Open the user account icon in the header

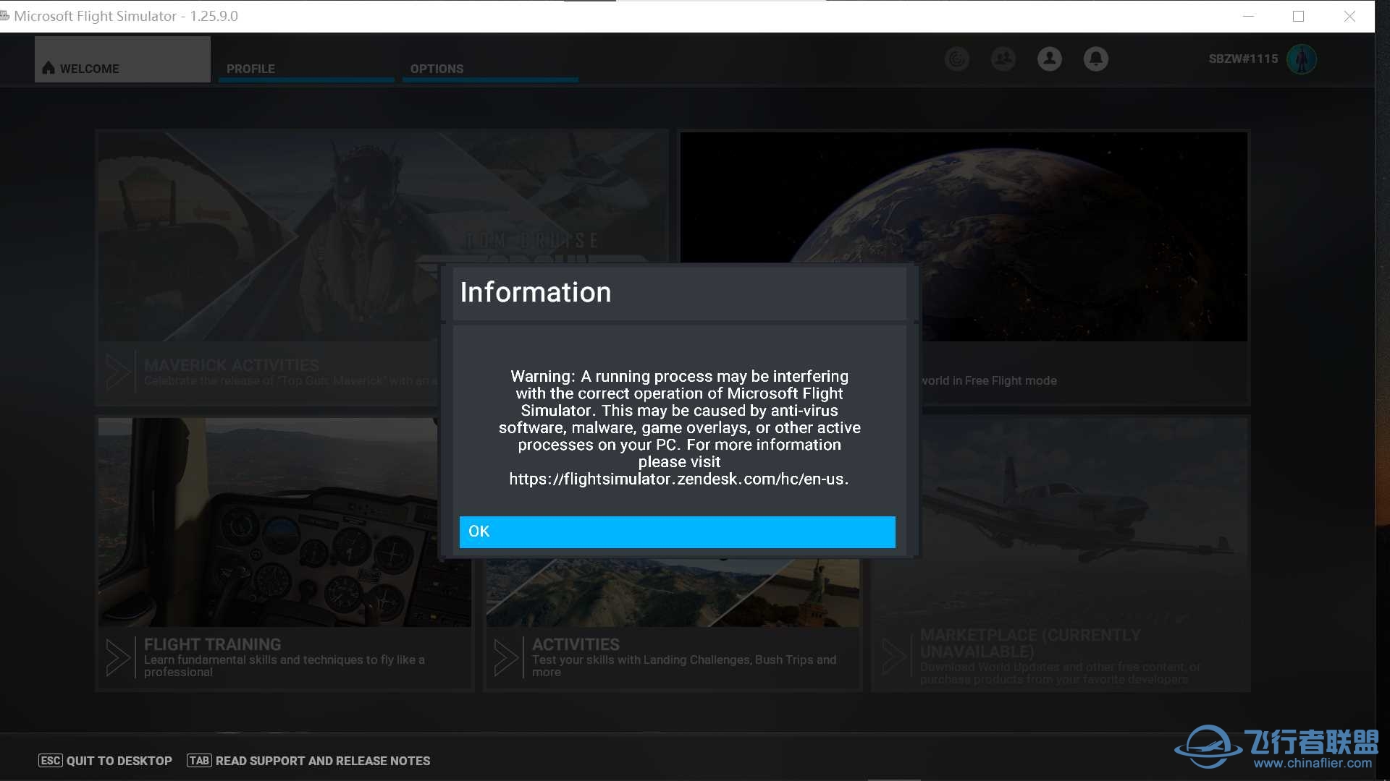tap(1050, 59)
